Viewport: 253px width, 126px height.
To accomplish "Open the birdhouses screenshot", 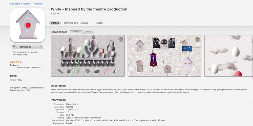I will click(x=164, y=56).
